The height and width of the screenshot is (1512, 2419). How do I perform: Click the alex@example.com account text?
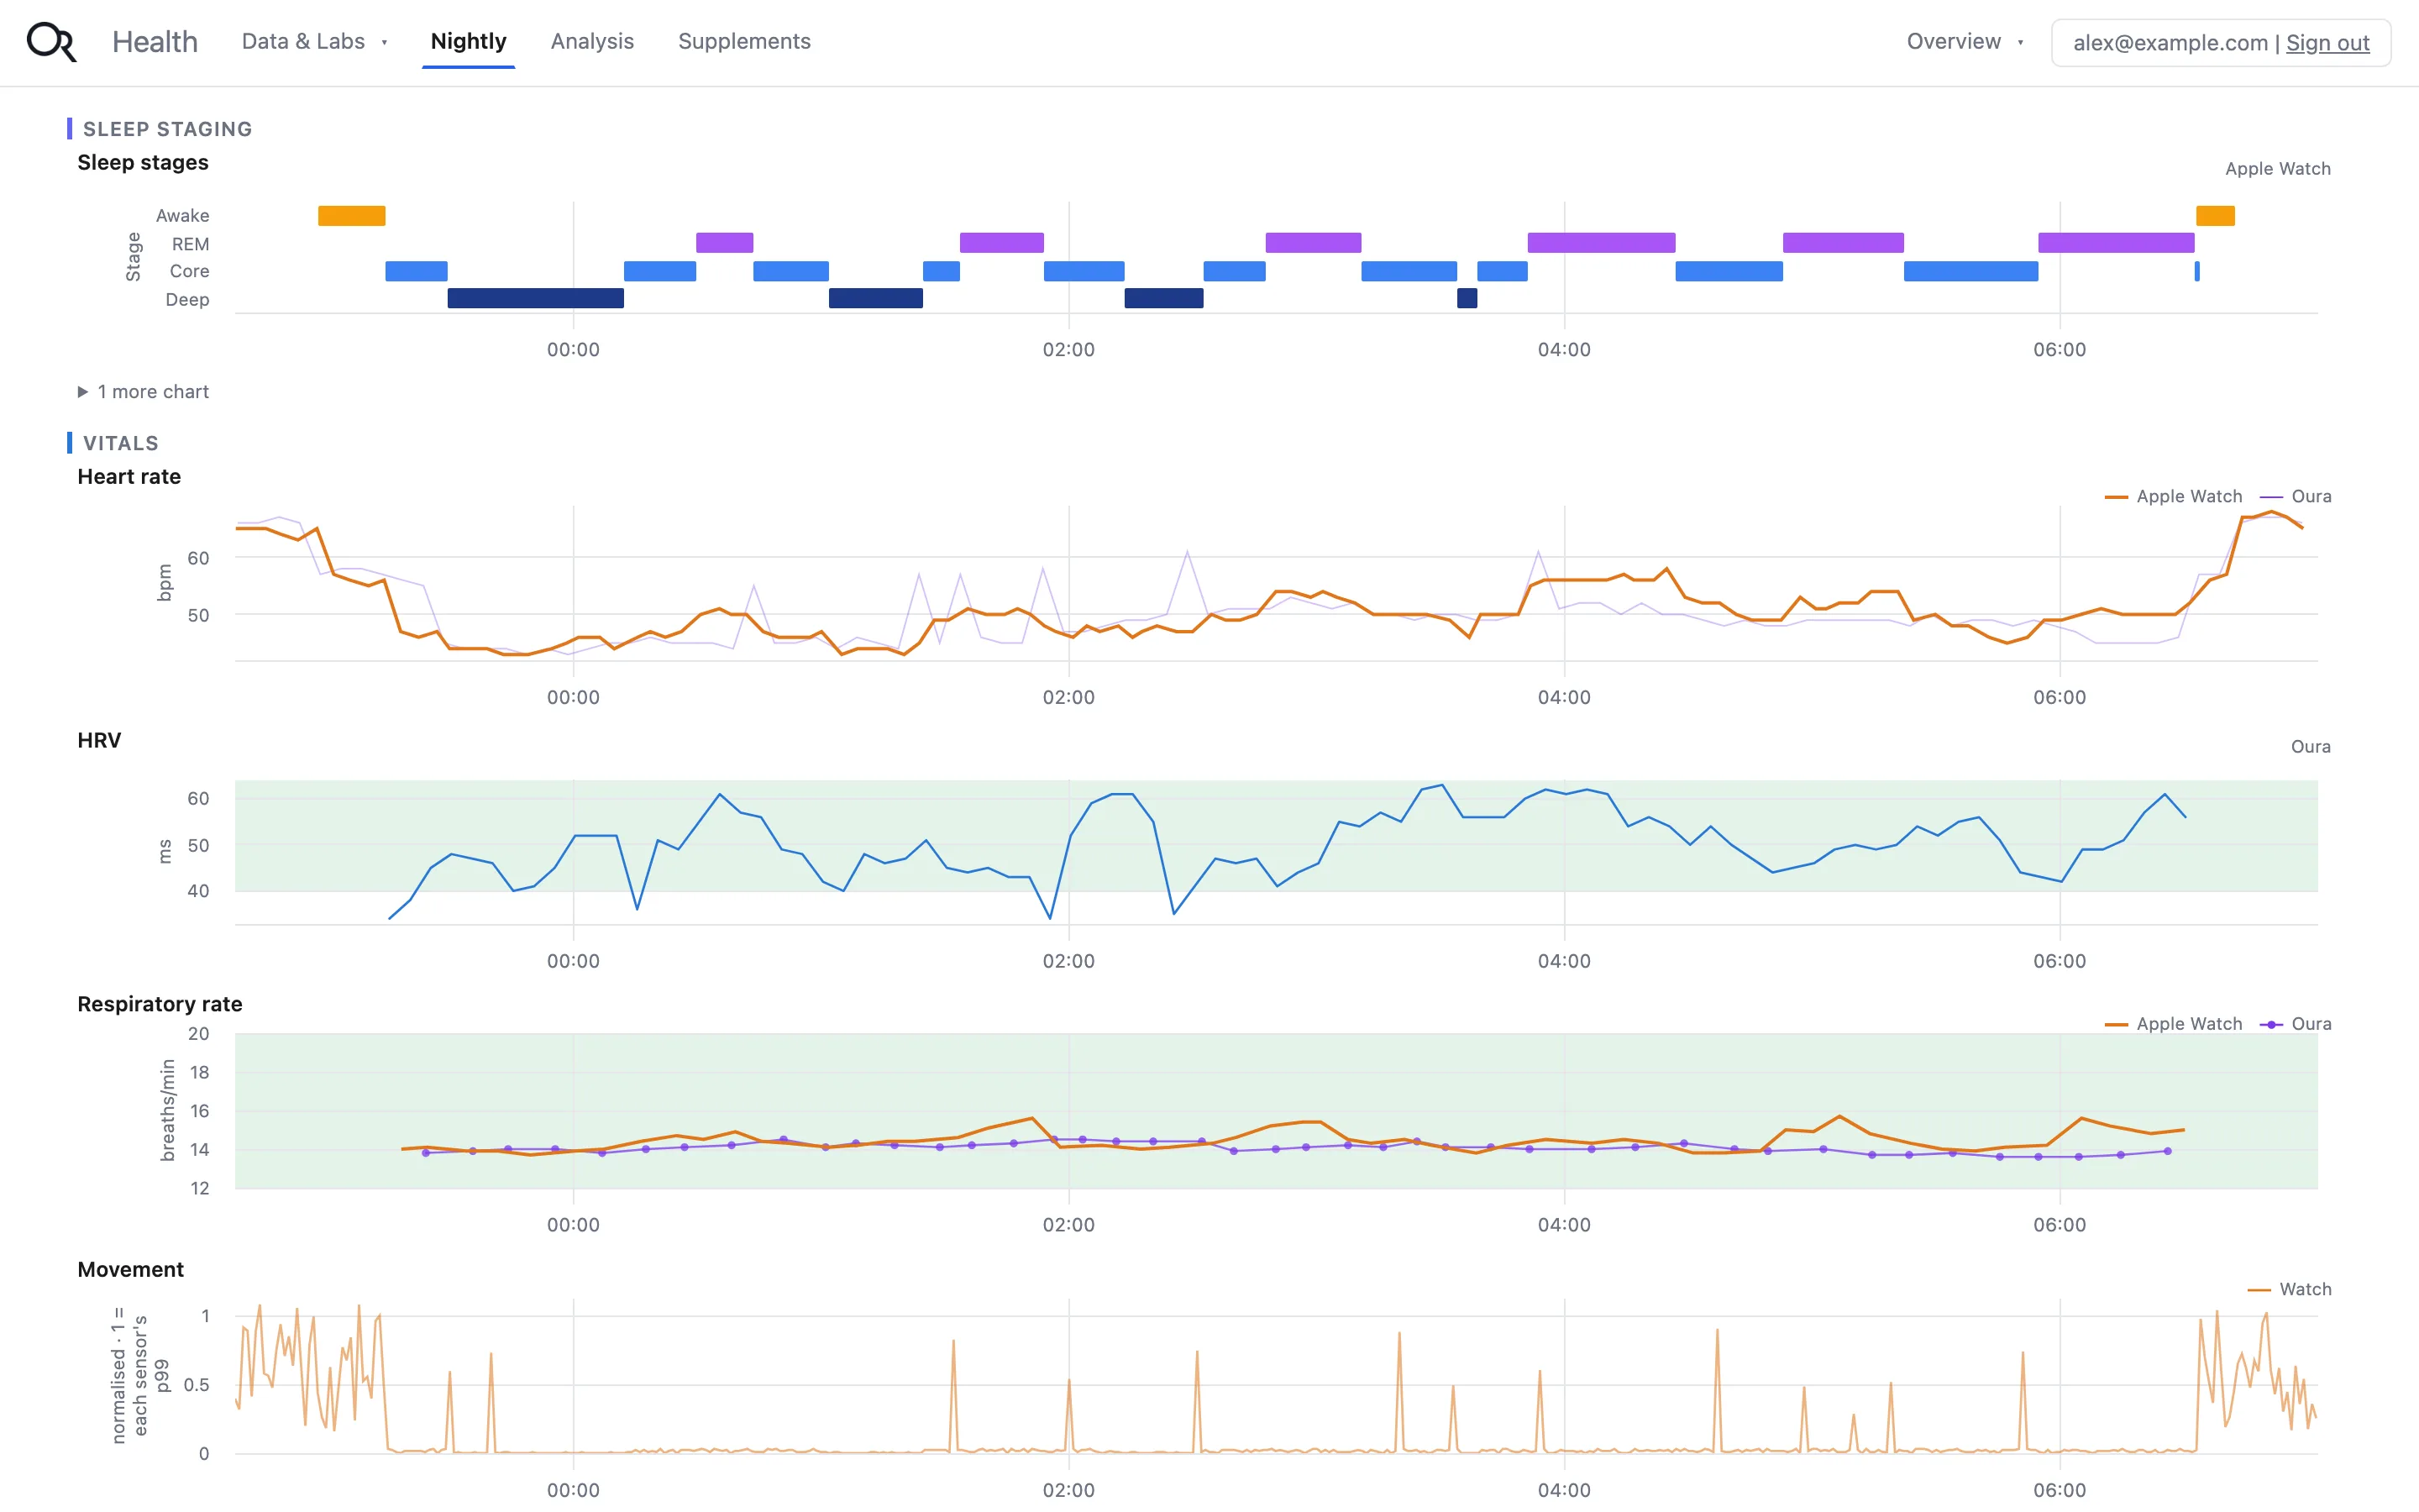tap(2170, 43)
